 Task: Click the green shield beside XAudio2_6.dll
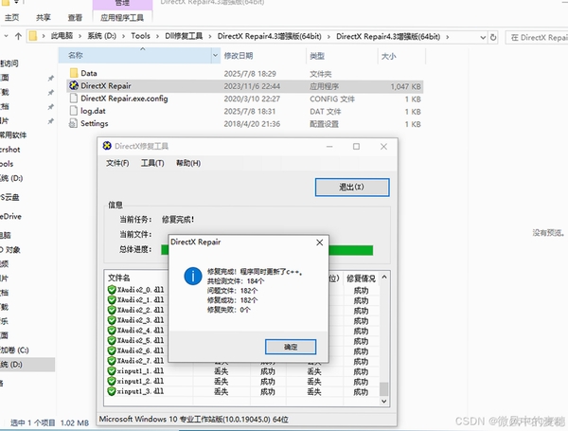[112, 350]
